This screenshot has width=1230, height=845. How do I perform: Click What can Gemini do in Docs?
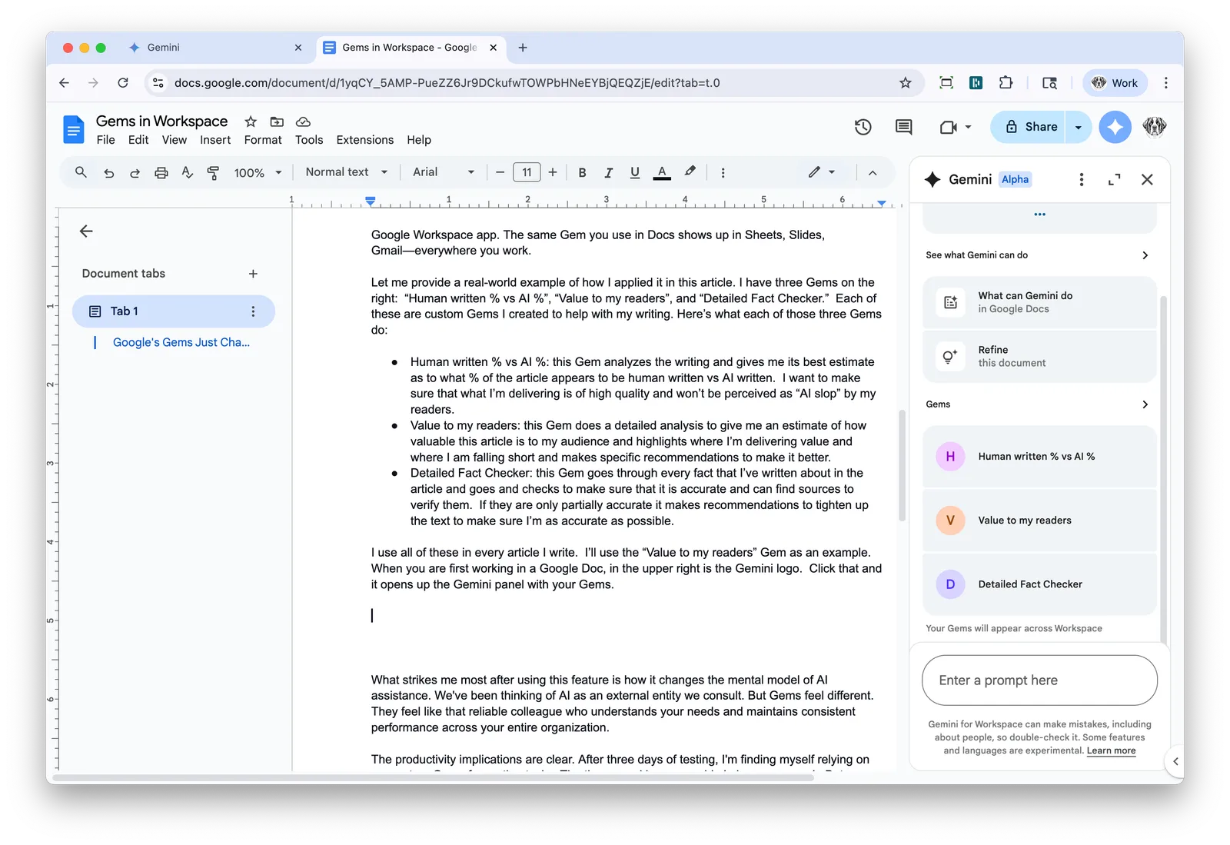tap(1039, 302)
